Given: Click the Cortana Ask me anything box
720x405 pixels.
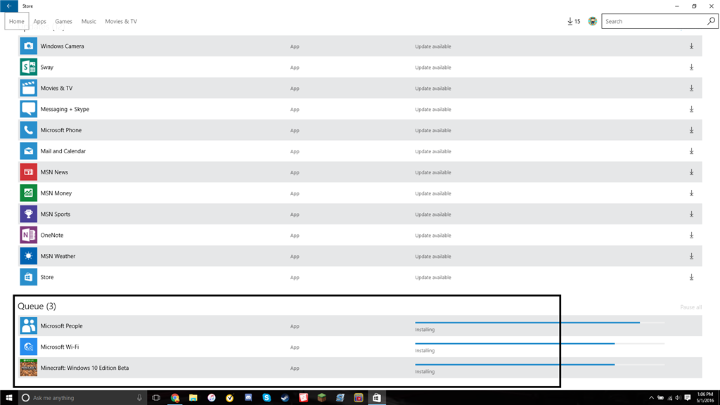Looking at the screenshot, I should [x=82, y=398].
